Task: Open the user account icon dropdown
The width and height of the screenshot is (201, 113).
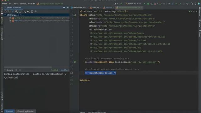Action: [x=116, y=4]
